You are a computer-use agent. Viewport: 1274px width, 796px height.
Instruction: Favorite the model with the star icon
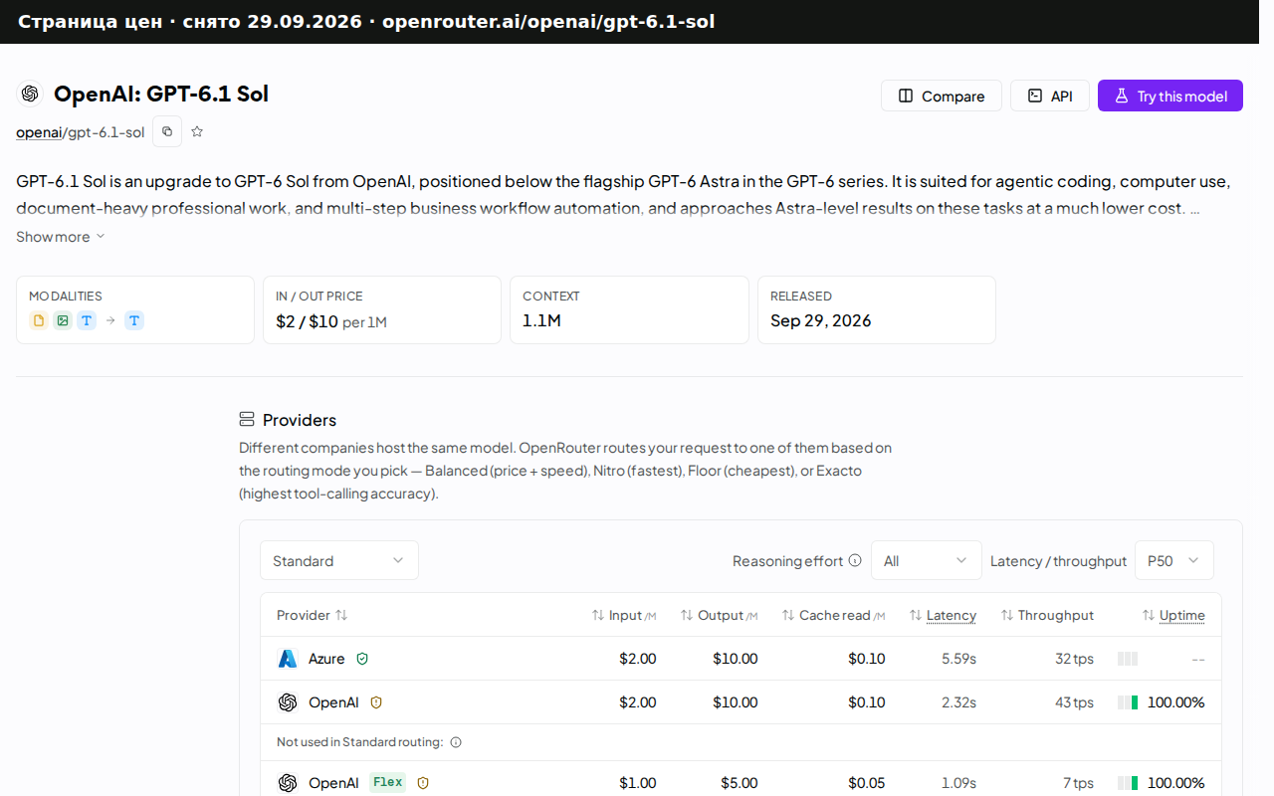pos(197,131)
